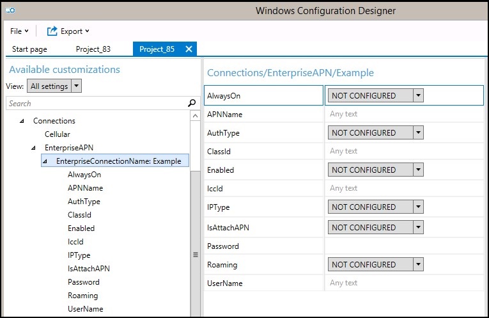Click the Password input field

403,246
